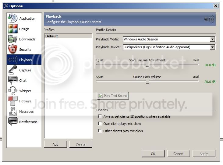Screen dimensions: 223x165
Task: Click the +0.0 dB voice volume value
Action: [210, 65]
